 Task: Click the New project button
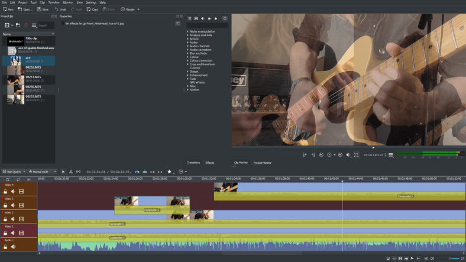(8, 9)
